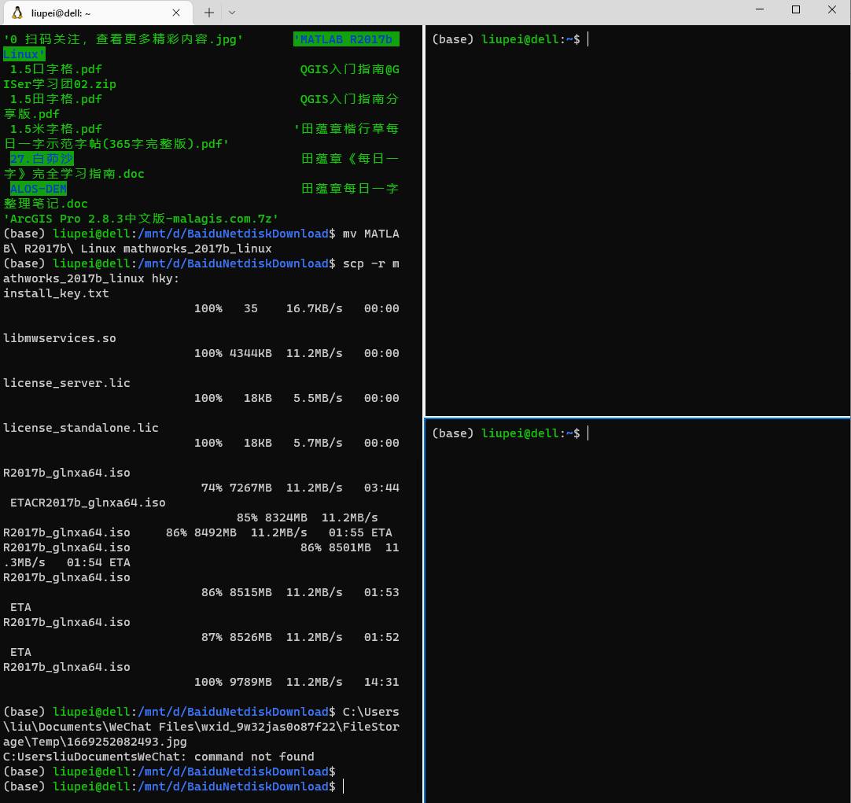Click the 整理笔记.doc text
Viewport: 851px width, 803px height.
point(46,204)
